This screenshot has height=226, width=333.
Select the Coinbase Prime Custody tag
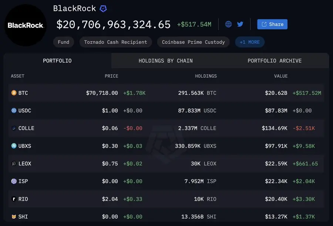coord(193,42)
